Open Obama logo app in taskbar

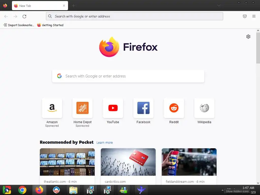[x=56, y=190]
